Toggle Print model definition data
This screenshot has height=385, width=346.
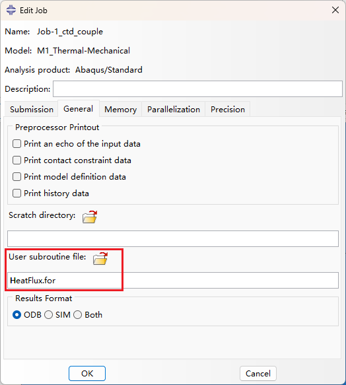coord(17,176)
